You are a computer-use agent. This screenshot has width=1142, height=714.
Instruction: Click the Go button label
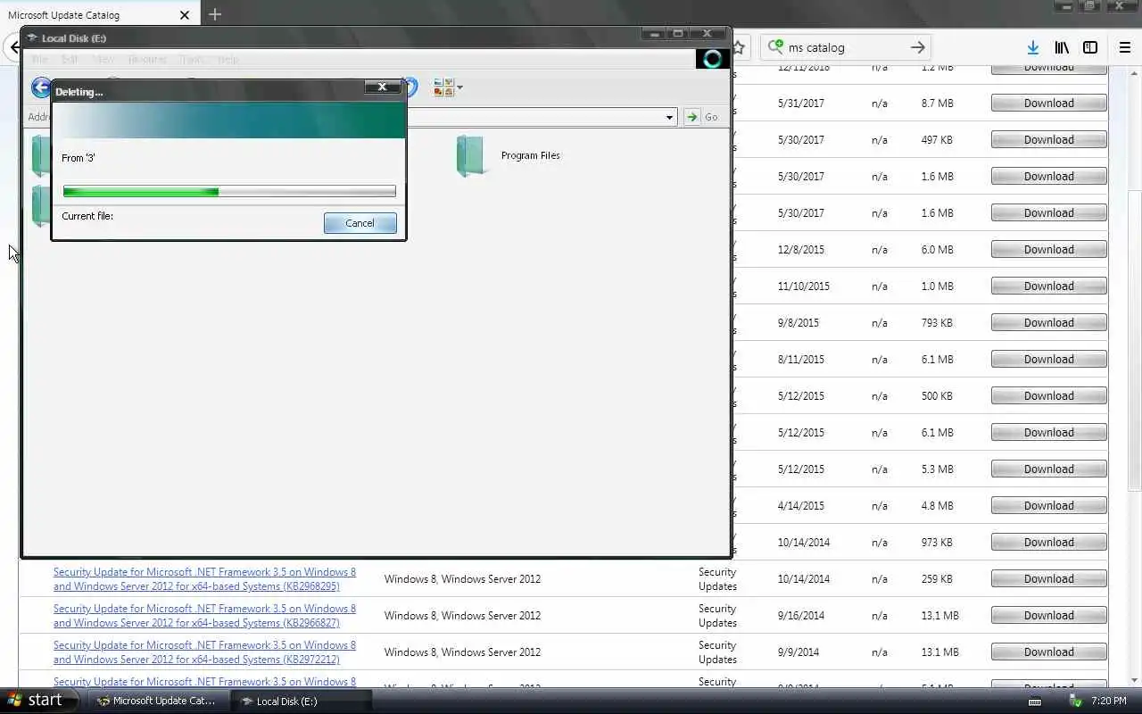[x=711, y=117]
